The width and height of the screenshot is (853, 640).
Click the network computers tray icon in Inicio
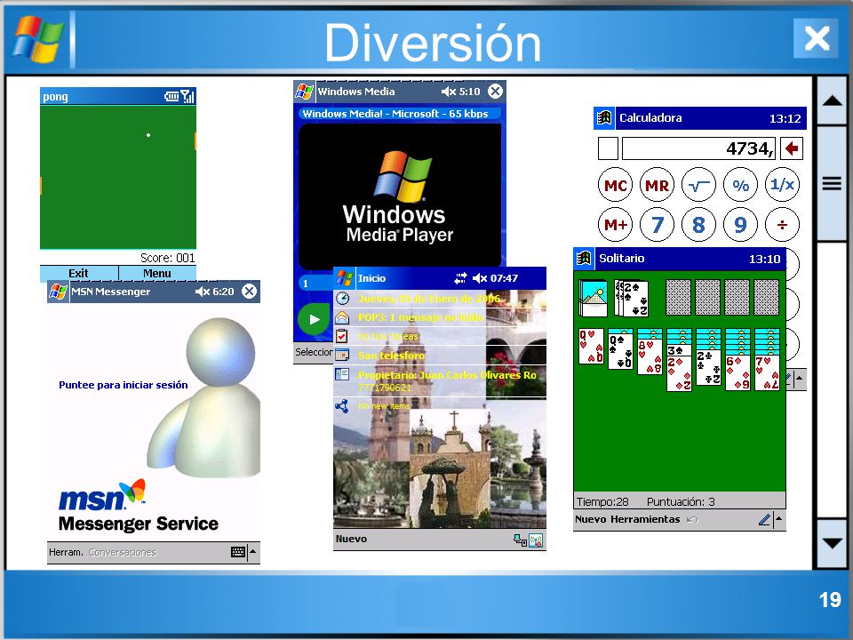pyautogui.click(x=520, y=540)
